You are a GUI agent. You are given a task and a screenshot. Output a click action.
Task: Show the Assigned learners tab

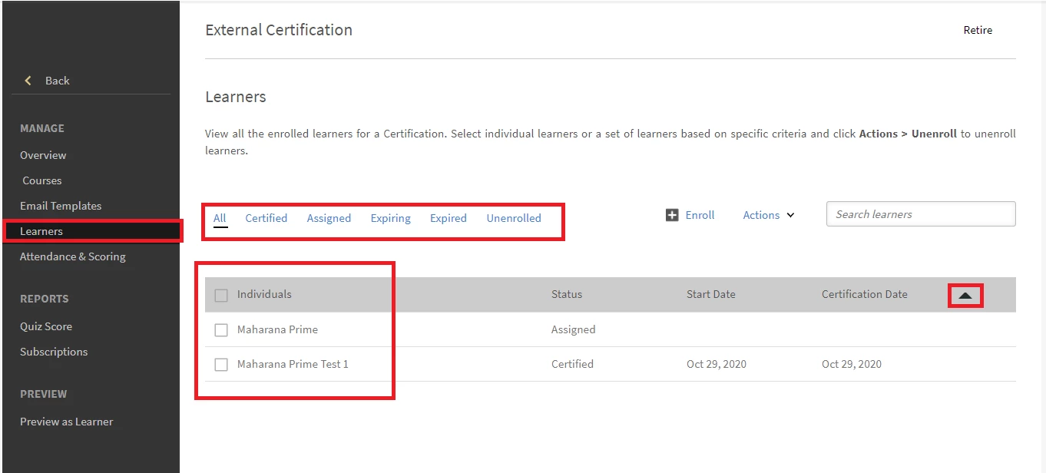click(329, 218)
